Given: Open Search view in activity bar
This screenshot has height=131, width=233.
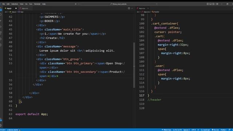Looking at the screenshot, I should coord(1,15).
